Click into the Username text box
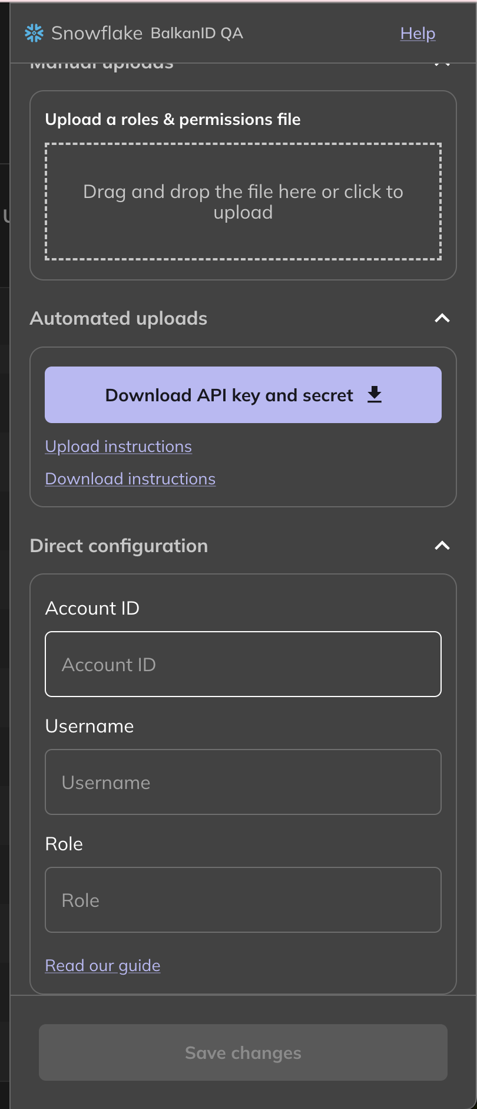Screen dimensions: 477x1109 tap(243, 782)
